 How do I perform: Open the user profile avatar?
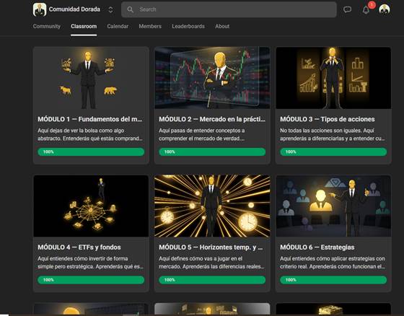(x=384, y=9)
